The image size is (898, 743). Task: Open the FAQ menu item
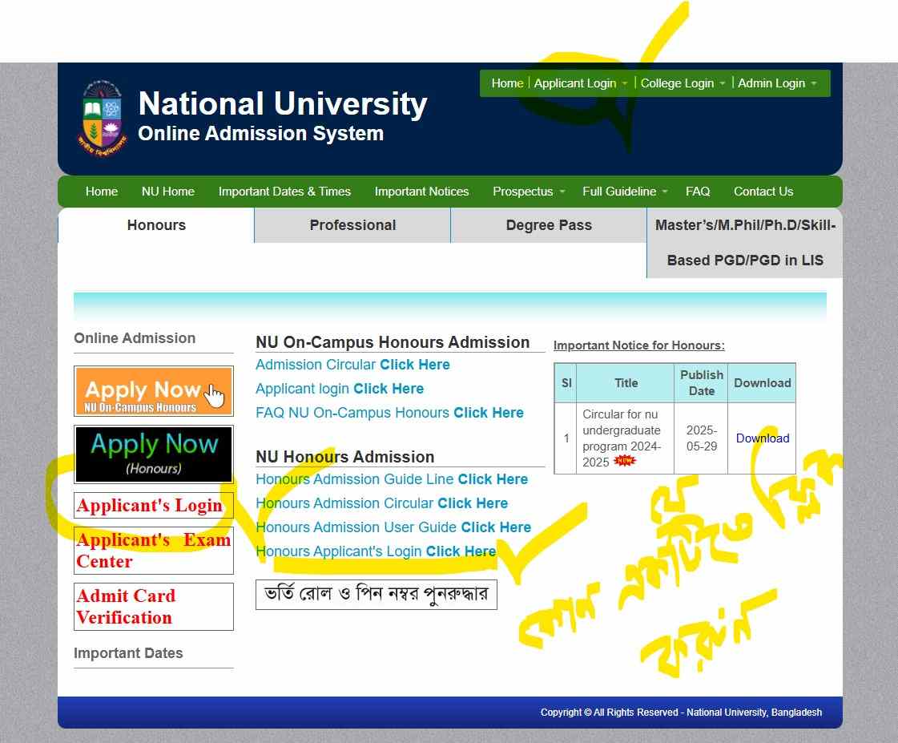point(698,192)
